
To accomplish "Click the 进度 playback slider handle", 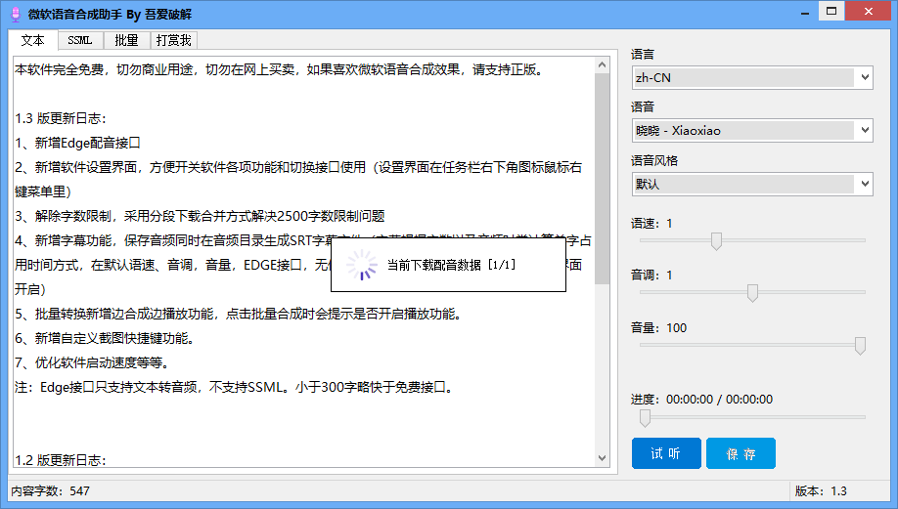I will pyautogui.click(x=645, y=418).
